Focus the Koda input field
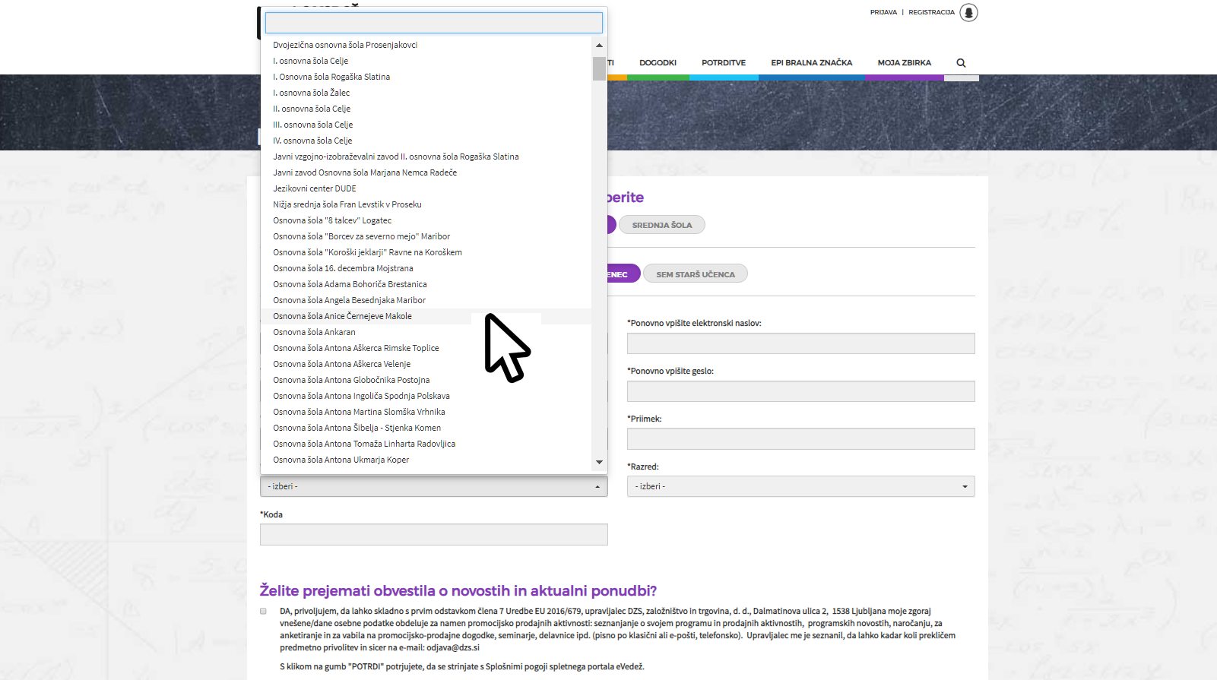Image resolution: width=1217 pixels, height=680 pixels. (x=433, y=534)
